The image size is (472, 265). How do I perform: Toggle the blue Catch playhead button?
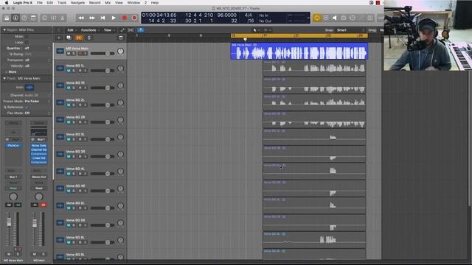coord(141,30)
